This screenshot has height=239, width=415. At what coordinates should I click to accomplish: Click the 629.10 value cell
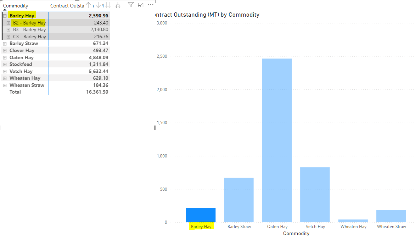[x=101, y=78]
